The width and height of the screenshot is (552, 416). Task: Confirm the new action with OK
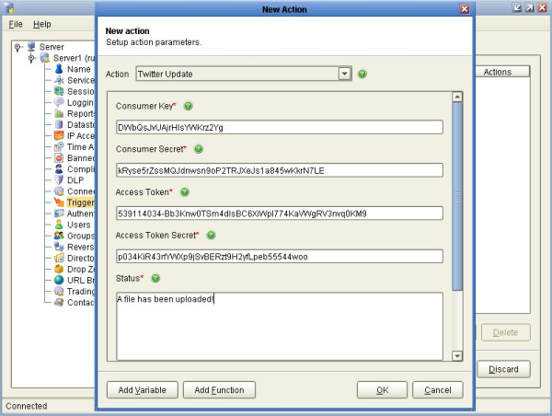383,390
